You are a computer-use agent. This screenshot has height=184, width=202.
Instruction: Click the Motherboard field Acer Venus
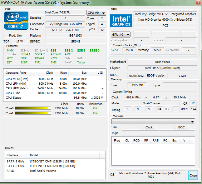[162, 62]
